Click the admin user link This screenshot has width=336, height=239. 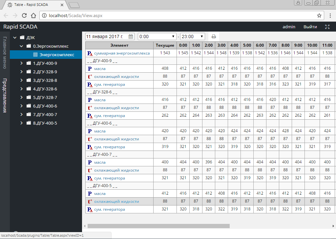[289, 27]
